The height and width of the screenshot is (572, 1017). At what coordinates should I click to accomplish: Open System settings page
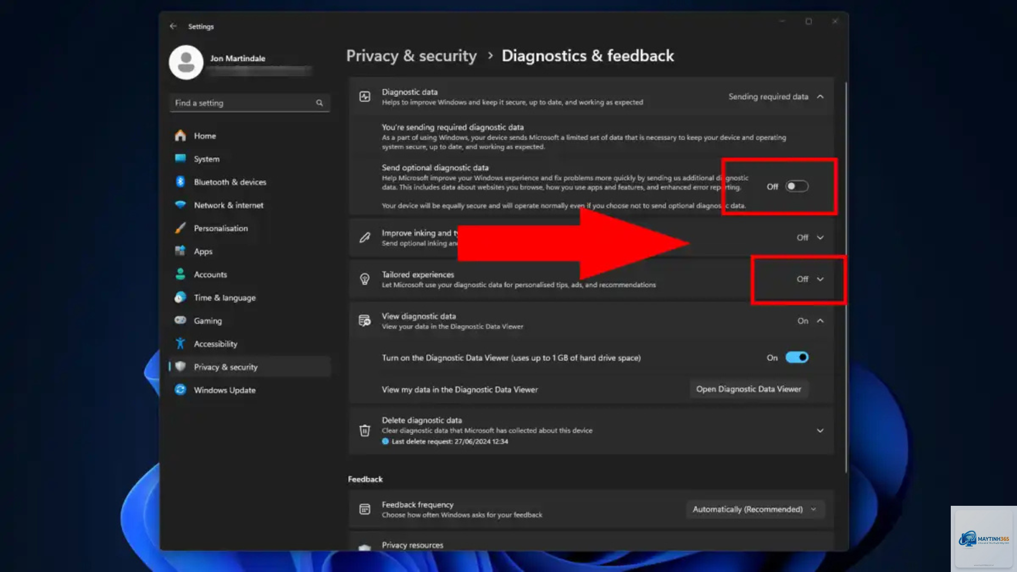(250, 159)
